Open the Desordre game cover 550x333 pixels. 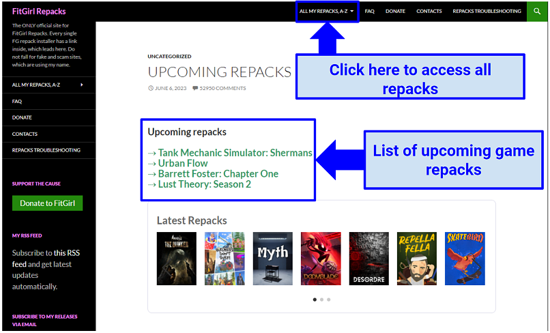tap(368, 259)
